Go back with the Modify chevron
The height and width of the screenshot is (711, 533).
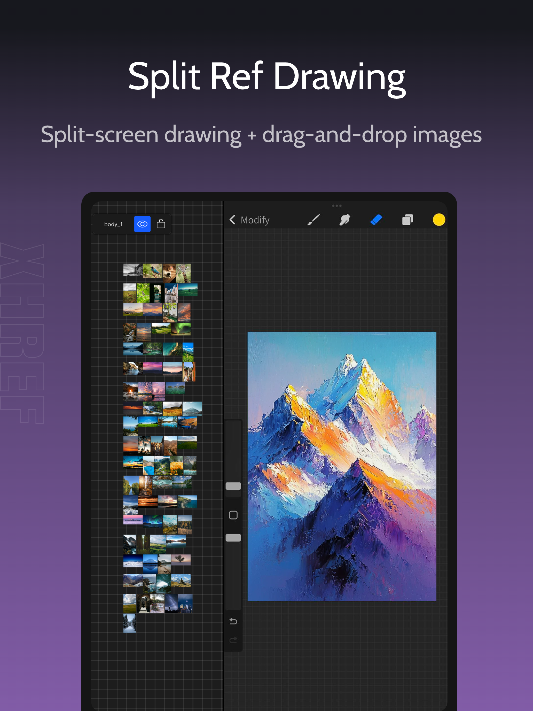[233, 220]
